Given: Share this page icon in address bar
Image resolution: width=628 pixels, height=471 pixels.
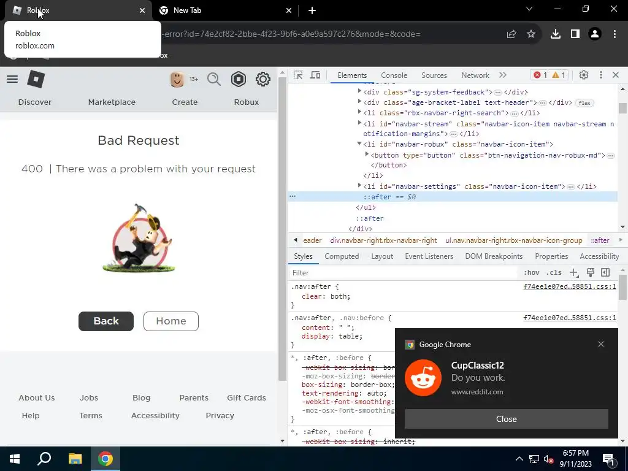Looking at the screenshot, I should (x=511, y=34).
